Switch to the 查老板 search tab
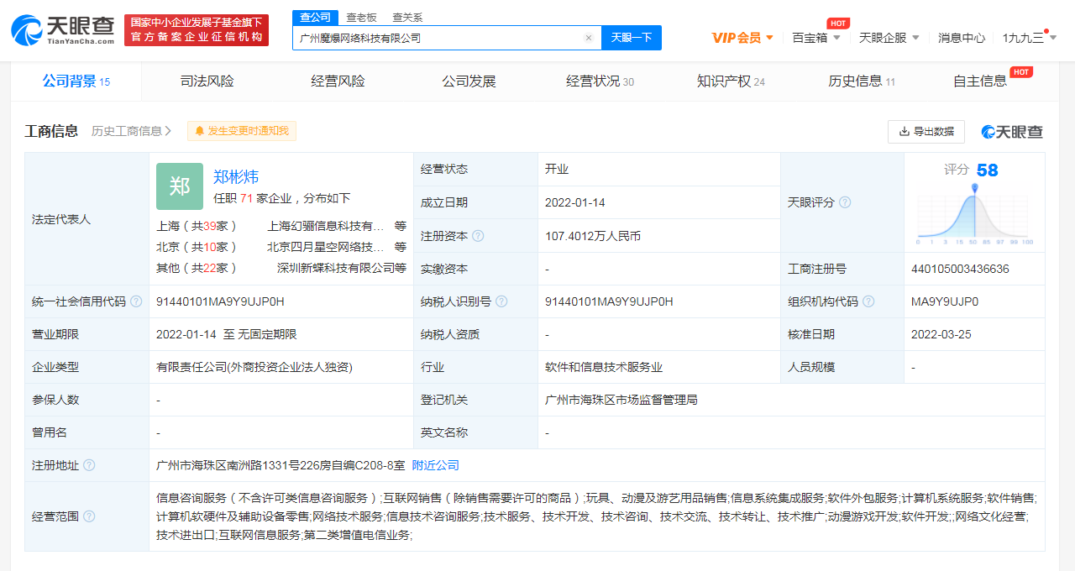The height and width of the screenshot is (571, 1075). pos(361,18)
